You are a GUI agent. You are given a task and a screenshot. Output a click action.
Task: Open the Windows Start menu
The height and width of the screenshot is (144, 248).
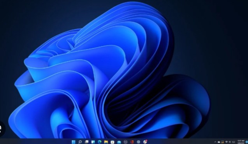click(74, 142)
